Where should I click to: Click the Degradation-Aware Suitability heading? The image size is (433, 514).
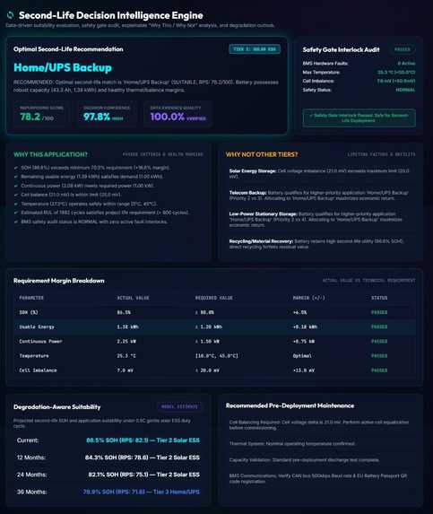tap(57, 407)
